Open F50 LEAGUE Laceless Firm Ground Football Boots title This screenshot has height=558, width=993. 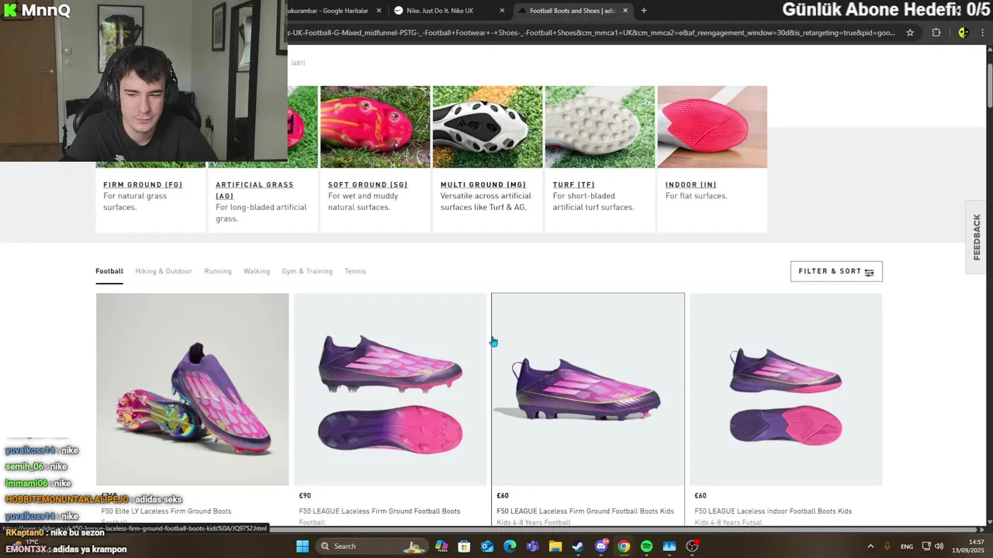tap(379, 511)
